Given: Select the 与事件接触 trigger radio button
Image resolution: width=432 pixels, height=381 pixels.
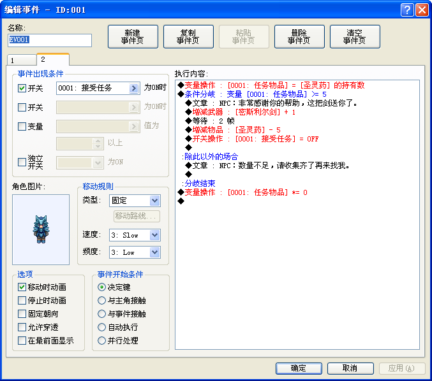Looking at the screenshot, I should 101,314.
